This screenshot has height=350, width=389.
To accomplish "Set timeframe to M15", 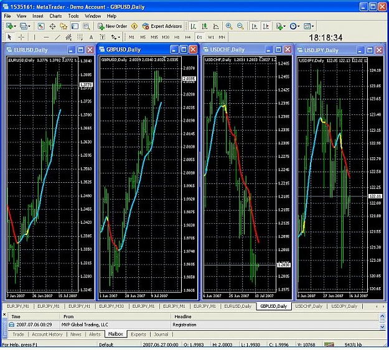I will [154, 37].
